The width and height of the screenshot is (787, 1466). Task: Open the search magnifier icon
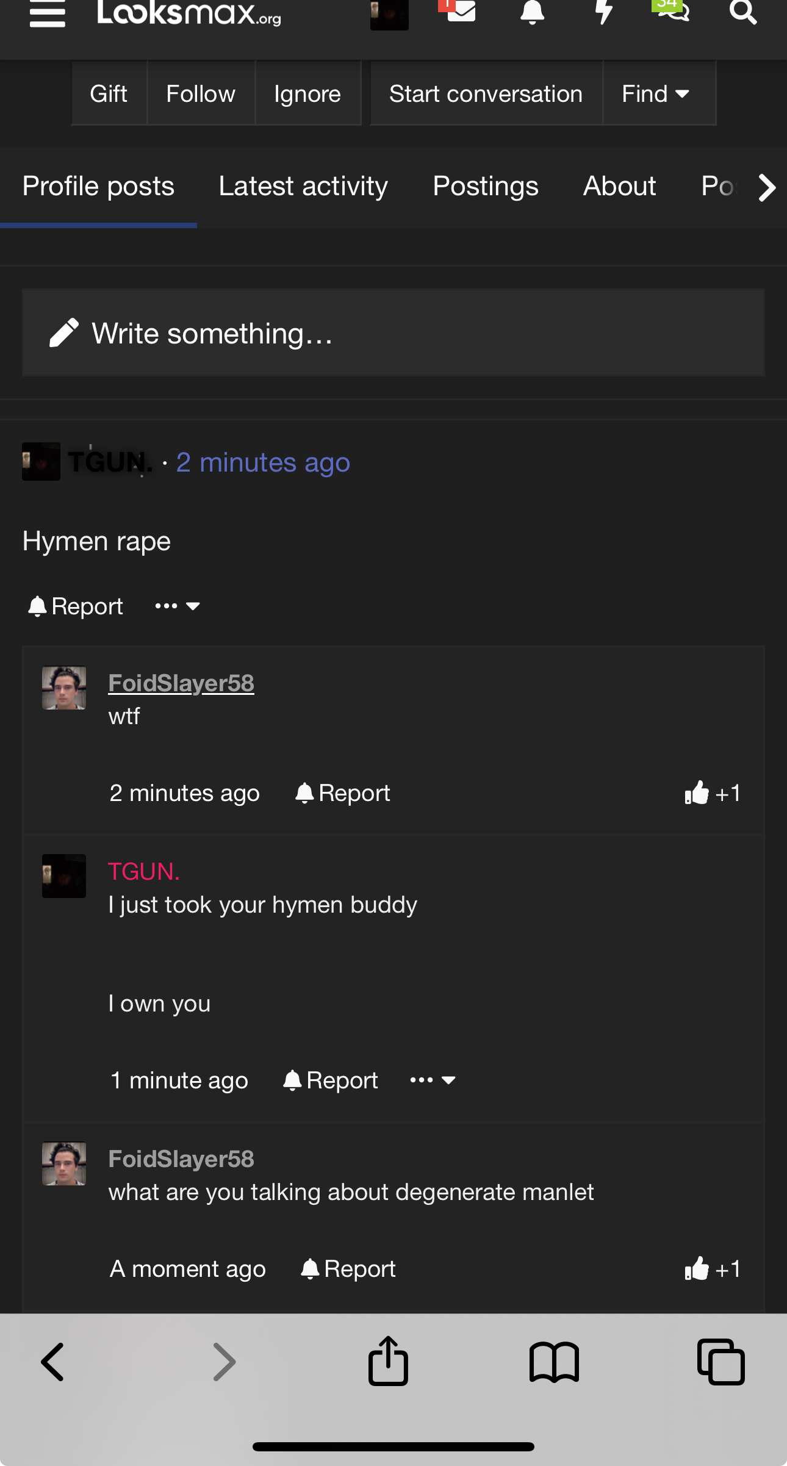(x=743, y=12)
